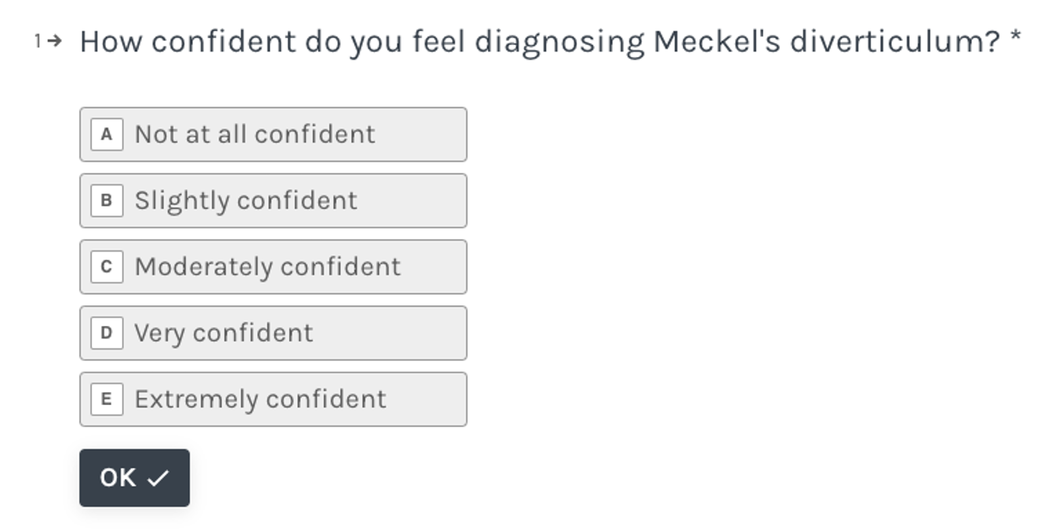Click the "OK" text on the dark button
1049x531 pixels.
coord(118,478)
